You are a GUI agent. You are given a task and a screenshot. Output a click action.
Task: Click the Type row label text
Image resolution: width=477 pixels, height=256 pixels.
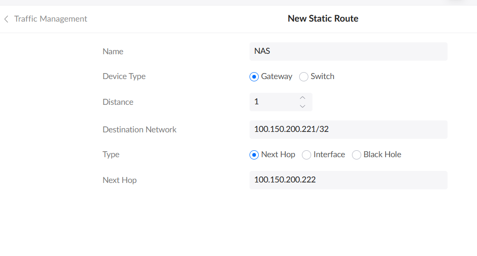(x=111, y=154)
